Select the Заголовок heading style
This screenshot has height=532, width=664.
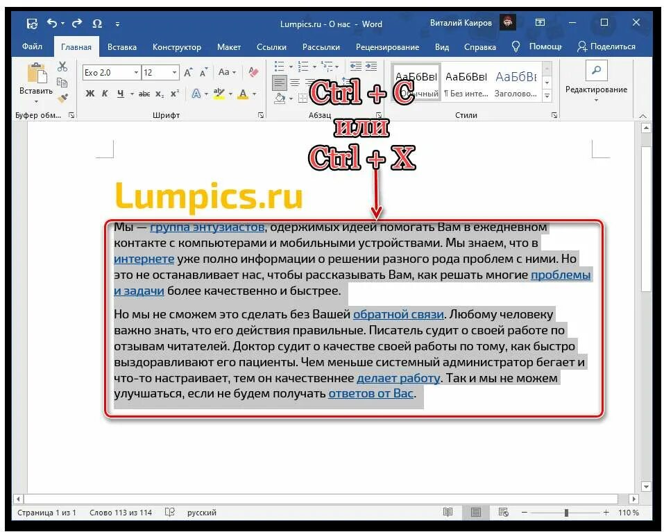(516, 83)
